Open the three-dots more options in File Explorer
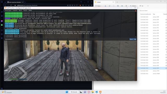Screen dimensions: 167x94 148,6
